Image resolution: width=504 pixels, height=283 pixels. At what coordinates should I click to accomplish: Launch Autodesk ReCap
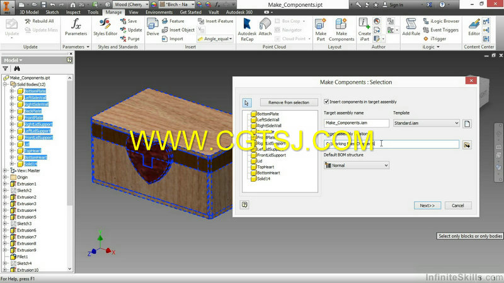[247, 30]
